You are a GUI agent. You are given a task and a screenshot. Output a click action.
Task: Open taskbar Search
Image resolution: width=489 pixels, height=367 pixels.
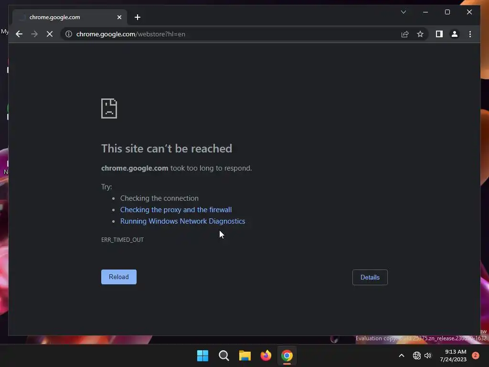point(223,356)
